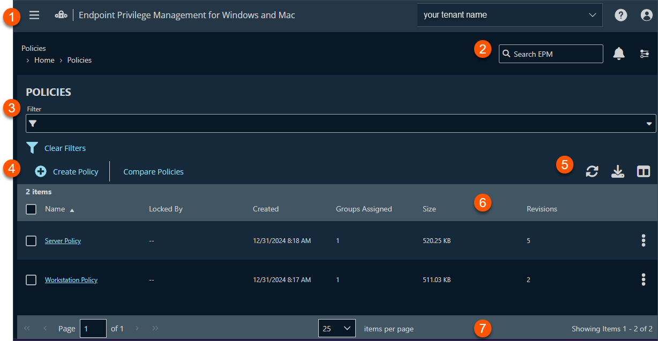Screen dimensions: 658x341
Task: Open the hamburger navigation menu
Action: 34,15
